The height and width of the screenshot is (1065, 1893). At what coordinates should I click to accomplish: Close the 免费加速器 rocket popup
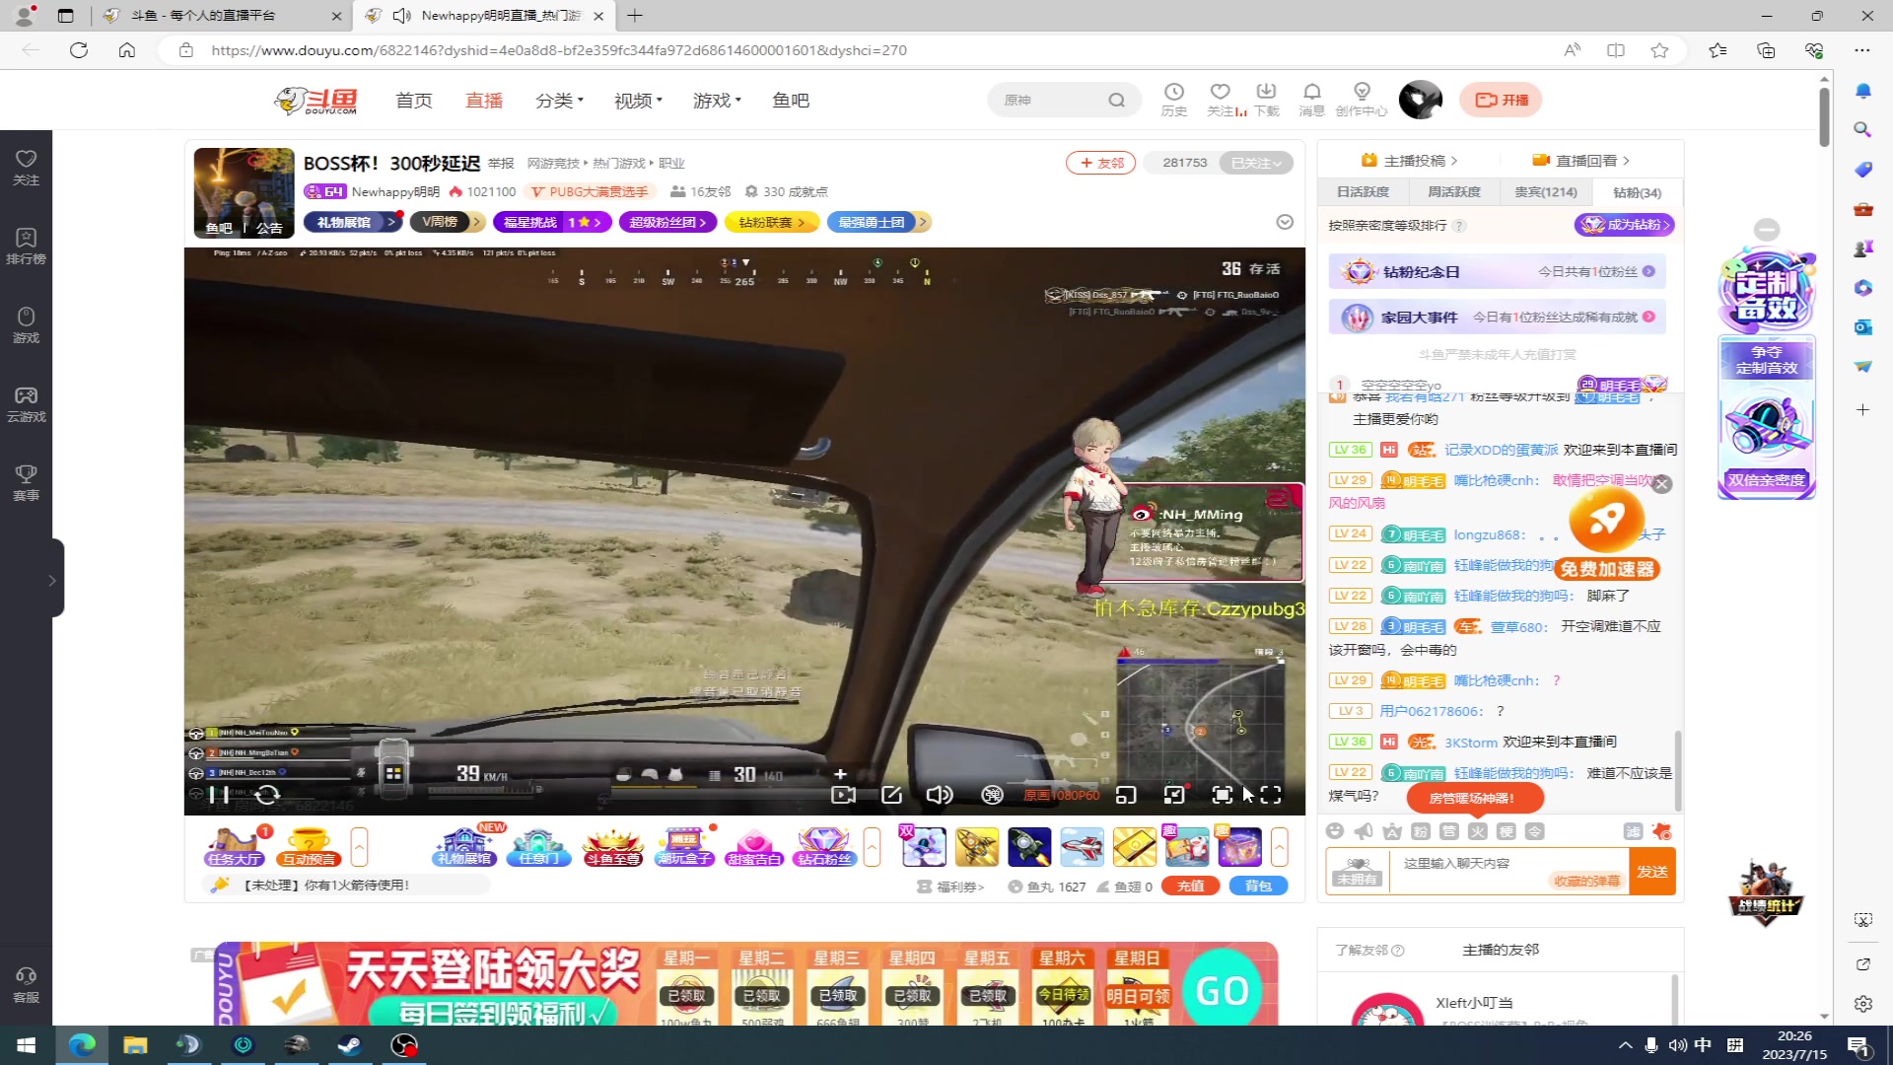[x=1662, y=483]
